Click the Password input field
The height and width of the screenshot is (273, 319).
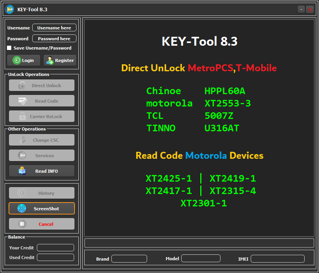54,38
